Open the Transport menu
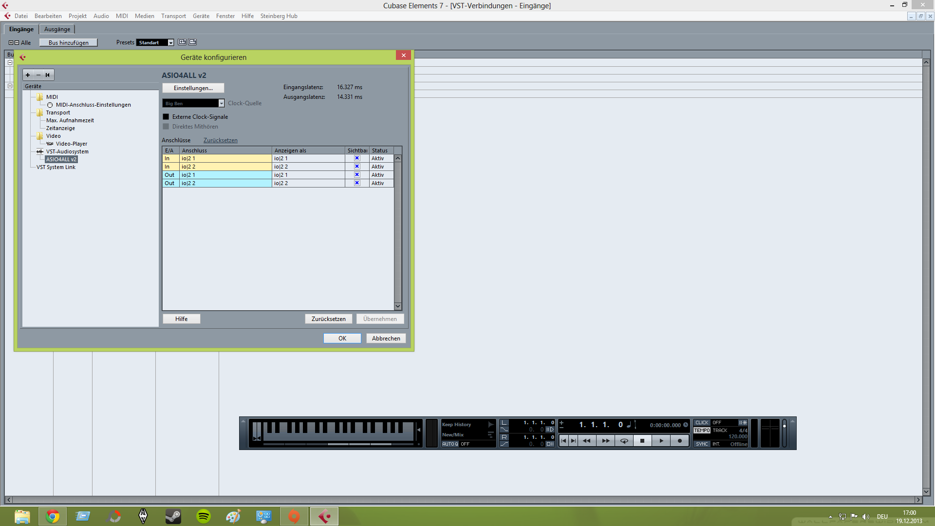935x526 pixels. click(173, 16)
